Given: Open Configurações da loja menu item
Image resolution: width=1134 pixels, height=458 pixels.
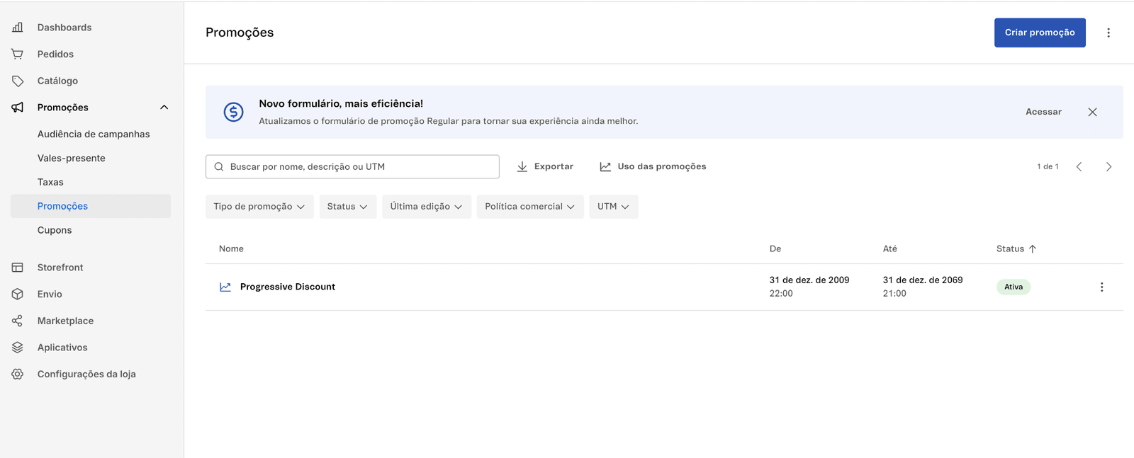Looking at the screenshot, I should (x=86, y=374).
